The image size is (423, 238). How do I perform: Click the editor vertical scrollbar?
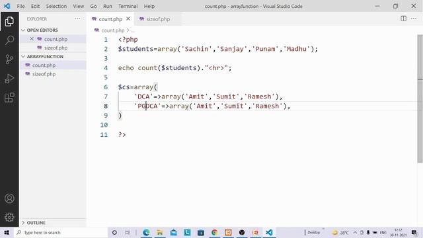point(420,99)
